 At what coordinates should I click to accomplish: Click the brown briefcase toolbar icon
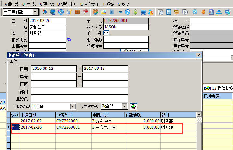[77, 12]
